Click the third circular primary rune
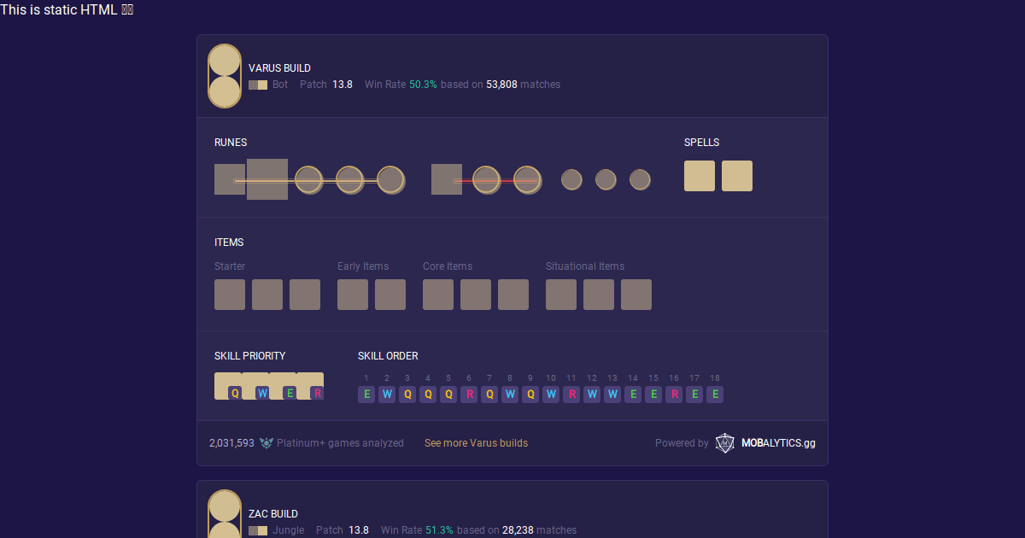 pyautogui.click(x=390, y=179)
